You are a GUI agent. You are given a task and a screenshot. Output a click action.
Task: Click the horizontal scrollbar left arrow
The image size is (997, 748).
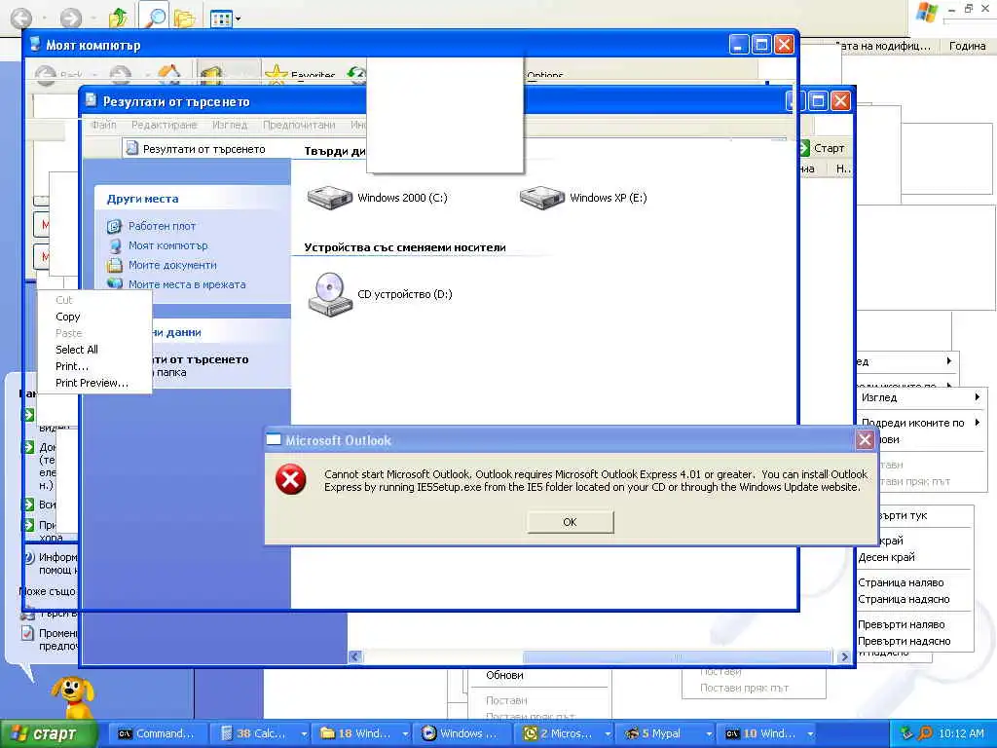(x=355, y=656)
